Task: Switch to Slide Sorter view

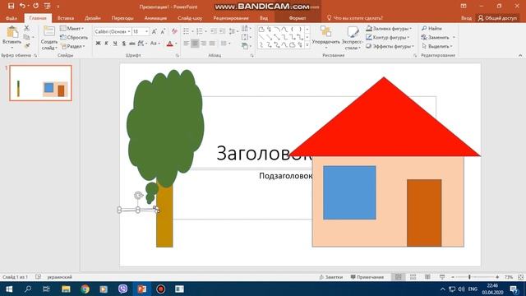Action: 413,277
